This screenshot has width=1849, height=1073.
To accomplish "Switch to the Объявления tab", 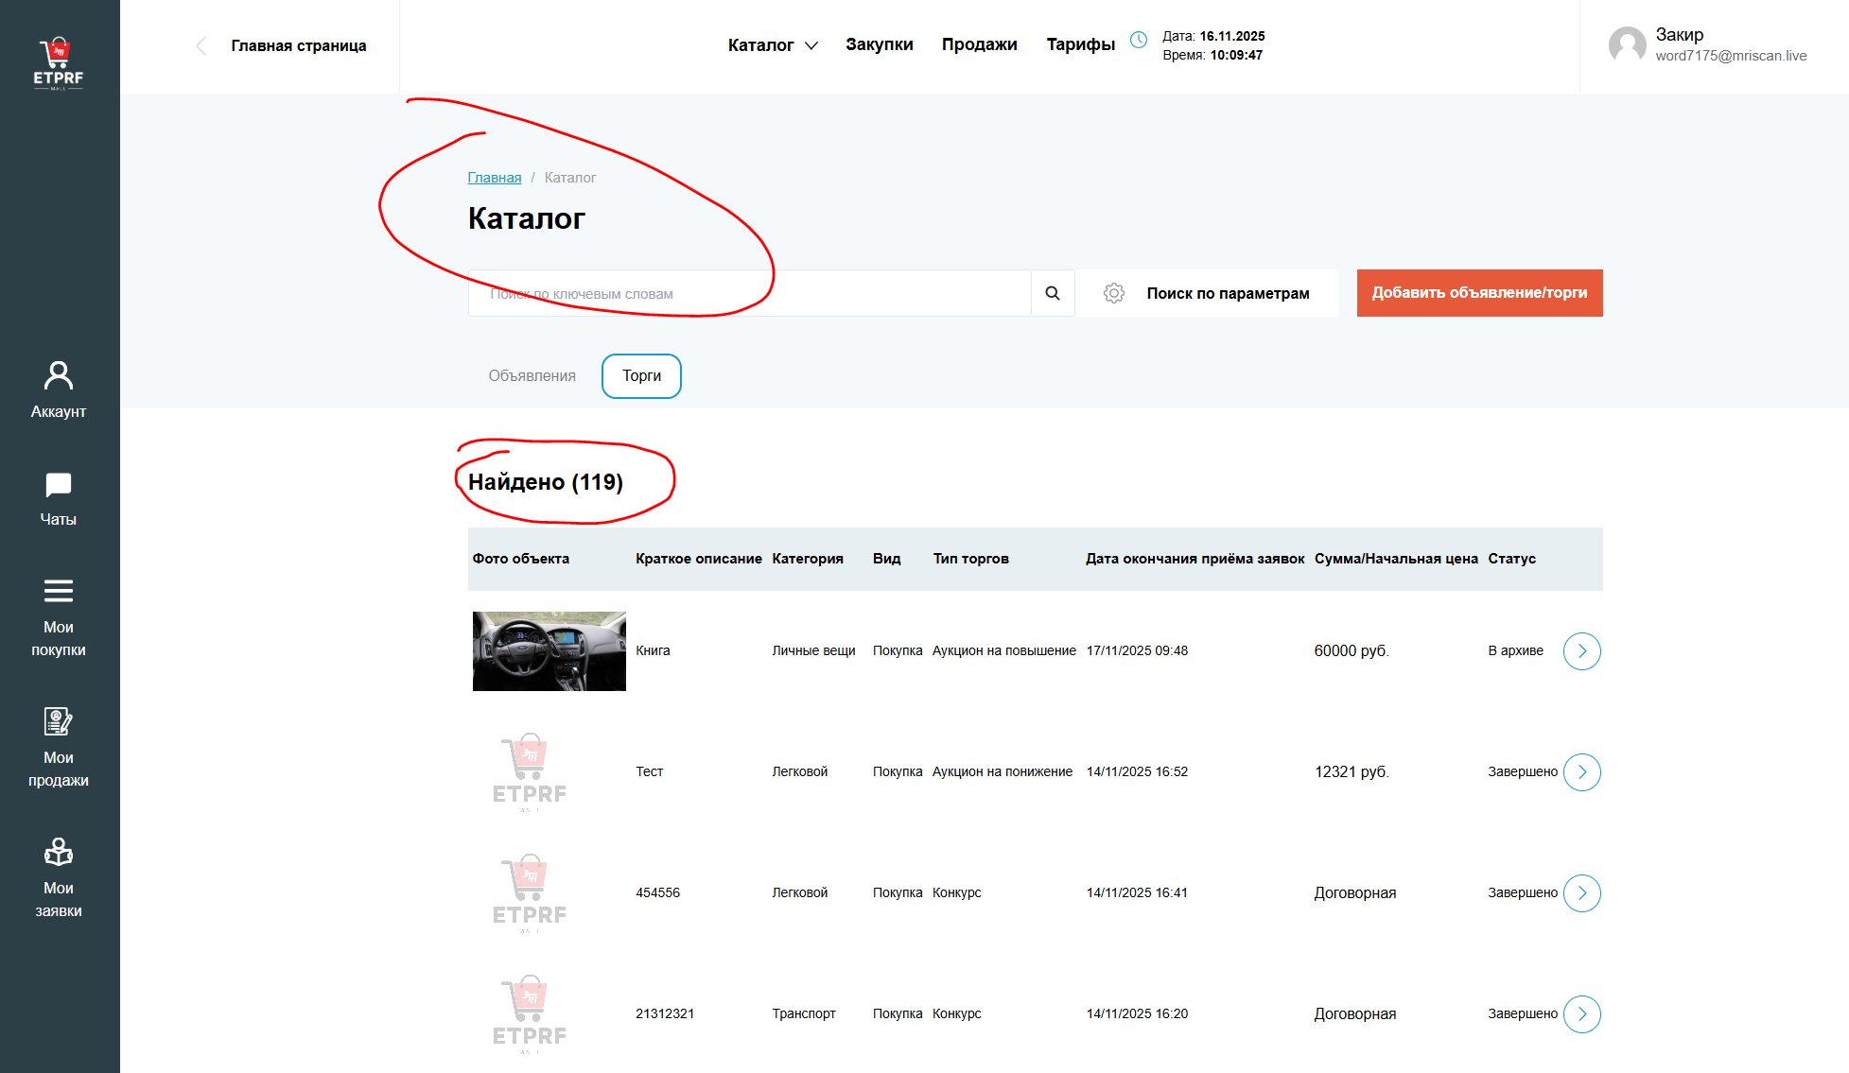I will tap(532, 375).
